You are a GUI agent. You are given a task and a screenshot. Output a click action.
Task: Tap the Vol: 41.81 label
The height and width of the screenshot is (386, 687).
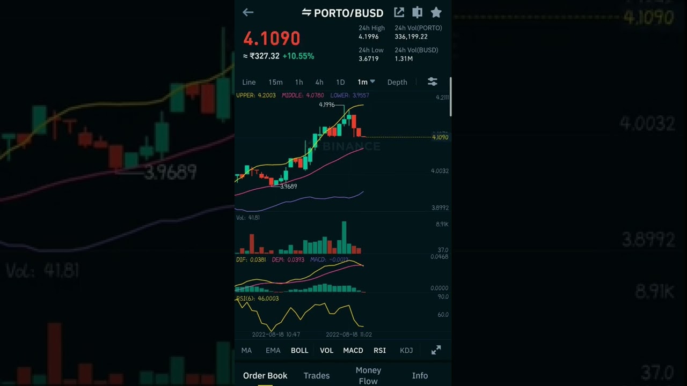pos(248,218)
